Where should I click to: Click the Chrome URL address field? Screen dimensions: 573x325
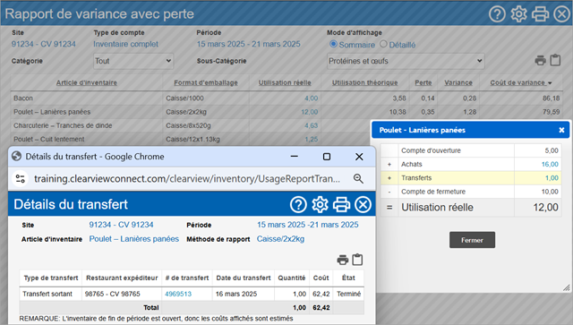coord(187,179)
